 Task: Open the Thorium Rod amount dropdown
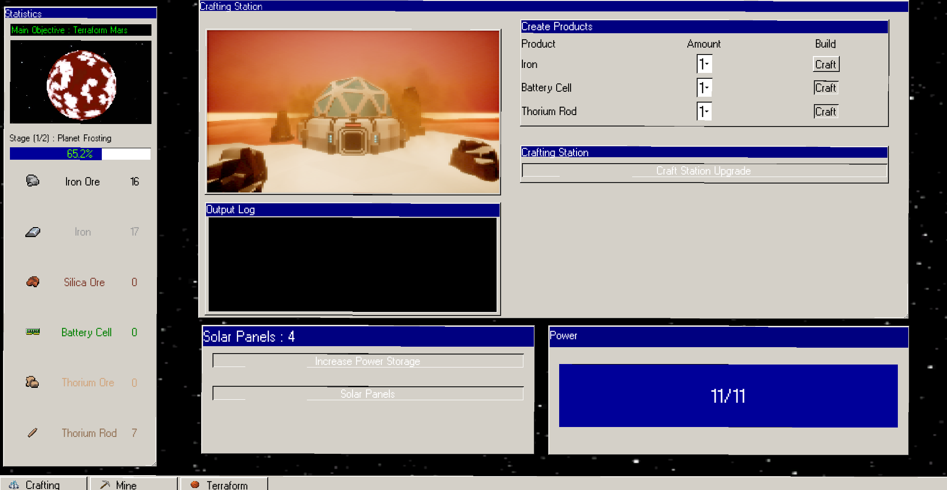[704, 111]
